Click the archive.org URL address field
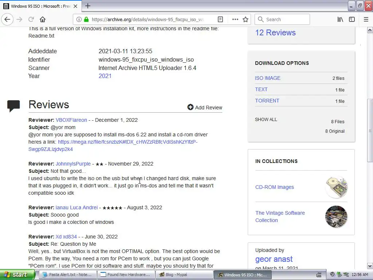The height and width of the screenshot is (280, 373). pyautogui.click(x=148, y=19)
